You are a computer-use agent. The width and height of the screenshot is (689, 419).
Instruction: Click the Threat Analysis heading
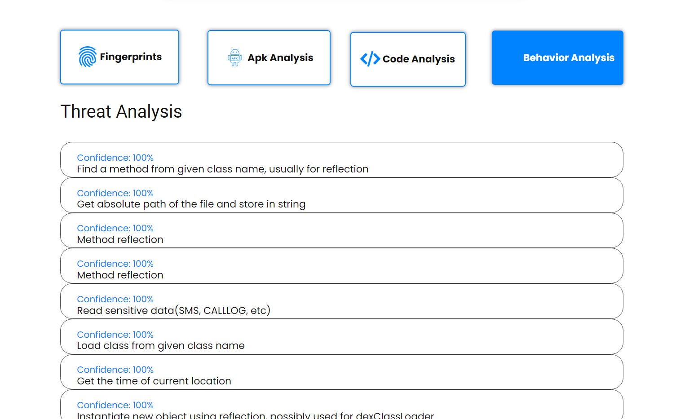(x=121, y=111)
